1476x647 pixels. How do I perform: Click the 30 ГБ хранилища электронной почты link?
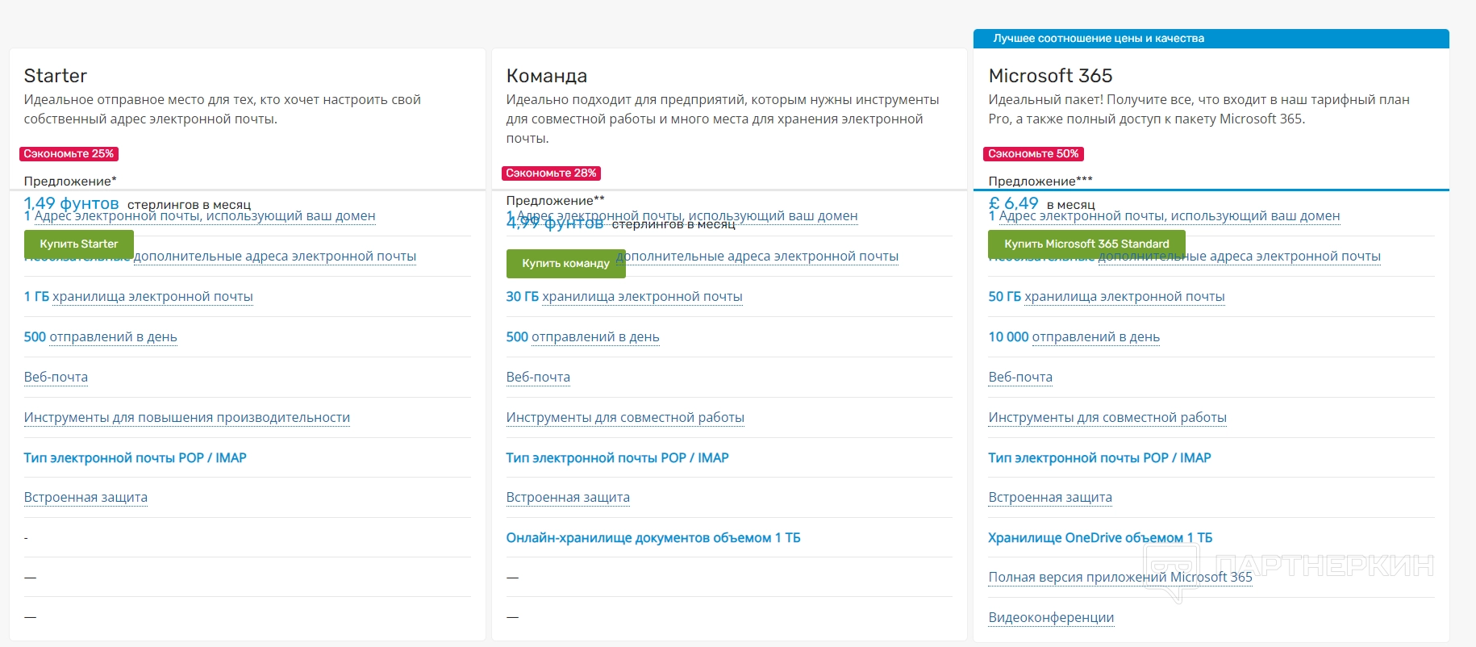pyautogui.click(x=623, y=296)
